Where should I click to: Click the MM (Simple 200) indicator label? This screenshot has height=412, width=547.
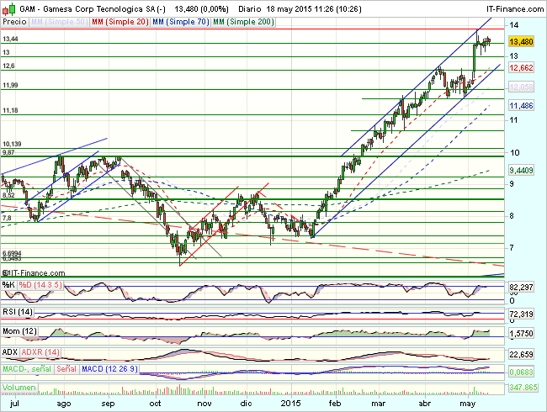click(x=243, y=22)
